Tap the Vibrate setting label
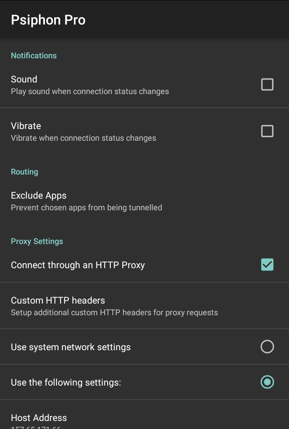 pos(26,126)
